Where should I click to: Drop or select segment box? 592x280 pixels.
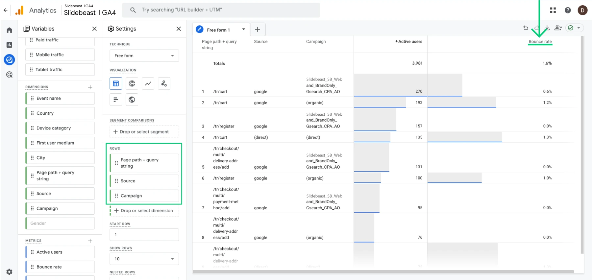coord(144,132)
